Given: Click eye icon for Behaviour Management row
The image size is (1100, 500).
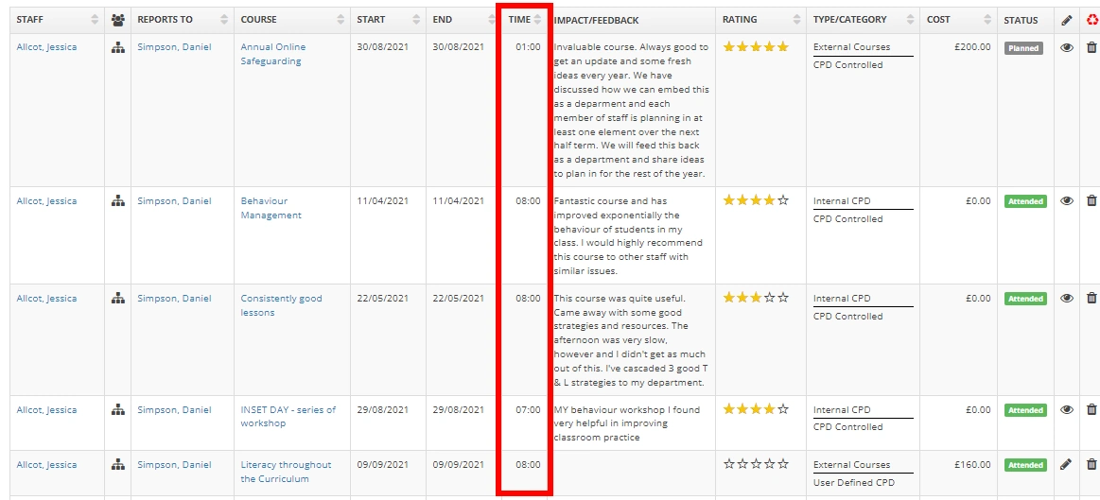Looking at the screenshot, I should [1067, 201].
